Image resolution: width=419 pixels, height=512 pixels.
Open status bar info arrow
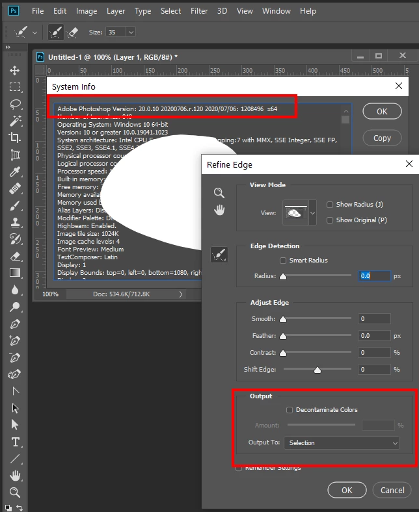tap(181, 294)
